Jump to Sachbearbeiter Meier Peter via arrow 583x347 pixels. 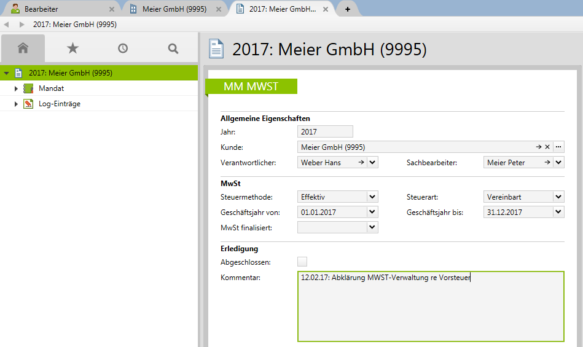pos(547,162)
